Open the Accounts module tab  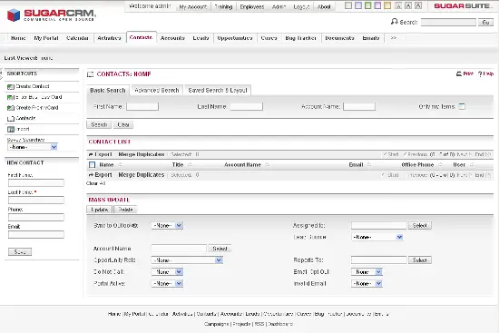tap(172, 38)
